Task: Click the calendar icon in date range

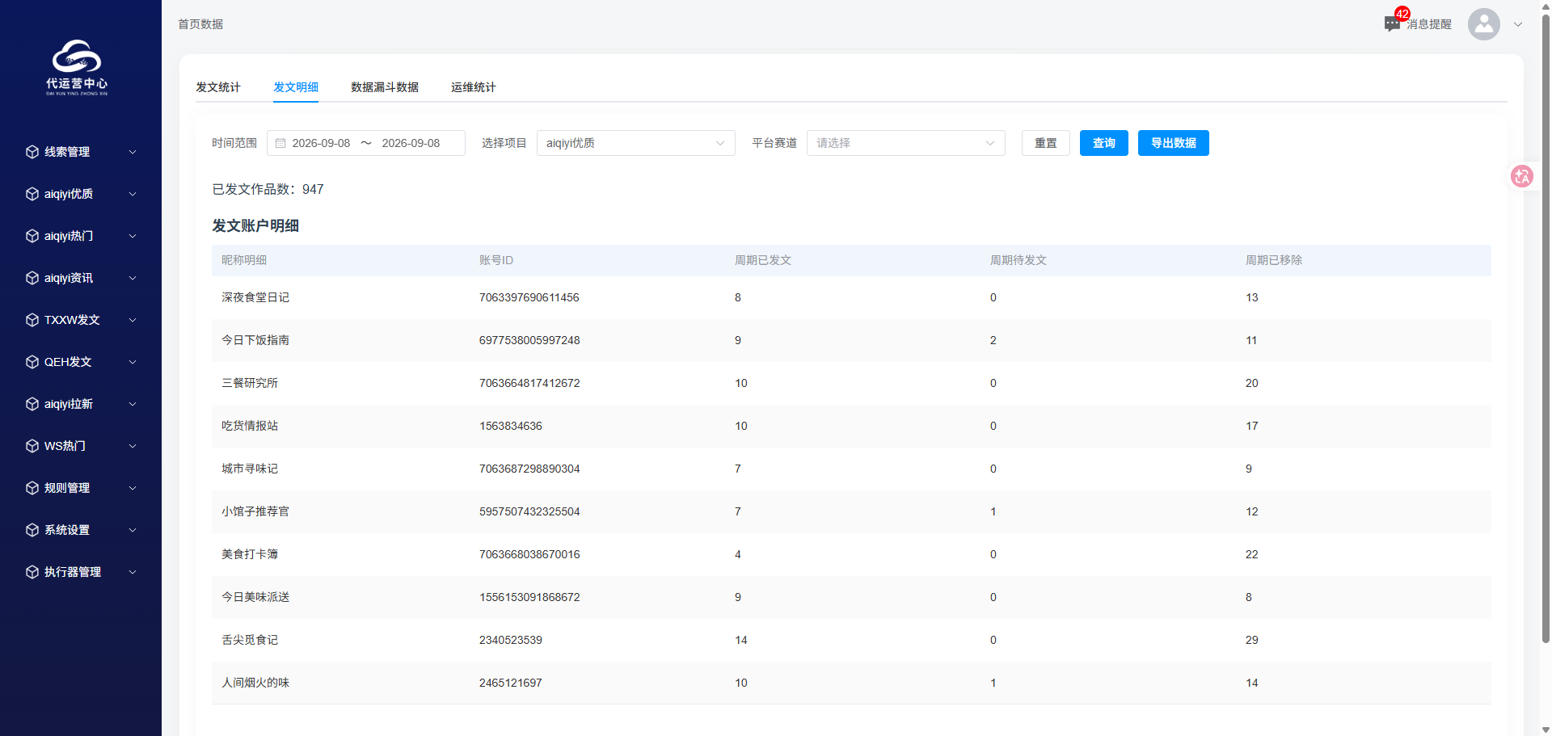Action: (x=280, y=143)
